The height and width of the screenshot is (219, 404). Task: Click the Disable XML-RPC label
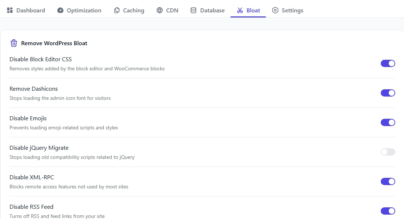[32, 177]
